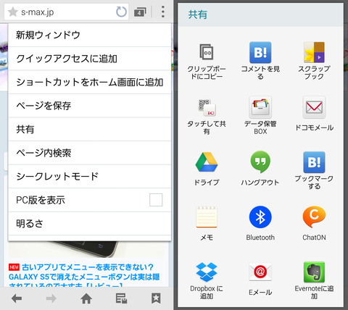348x310 pixels.
Task: Open the GALAXY S5 menu button article link
Action: coord(84,277)
